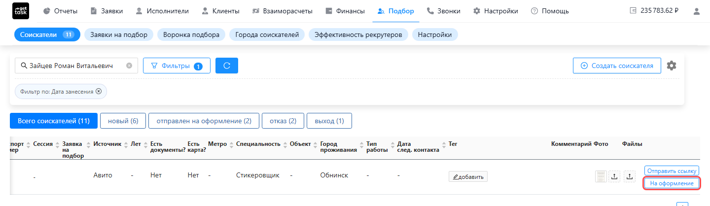
Task: Open the Помощь help menu
Action: click(550, 11)
